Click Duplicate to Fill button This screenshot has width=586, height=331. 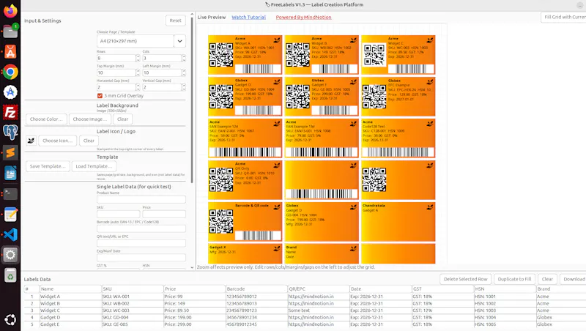coord(514,279)
